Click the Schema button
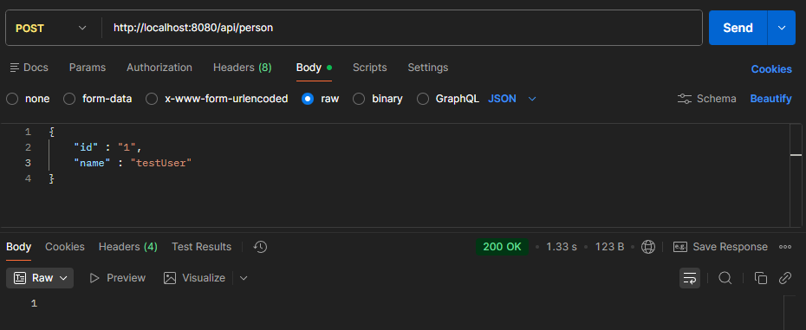The height and width of the screenshot is (330, 806). 707,99
